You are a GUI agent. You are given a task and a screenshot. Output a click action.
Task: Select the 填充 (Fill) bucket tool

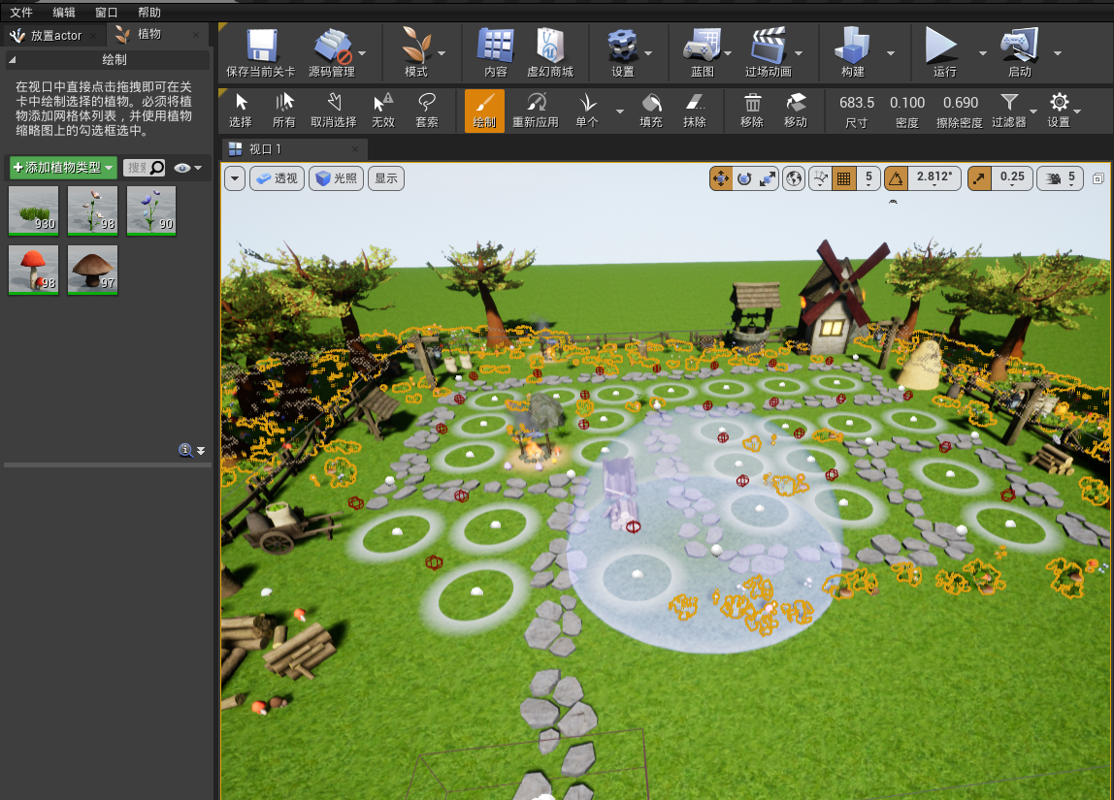pyautogui.click(x=651, y=111)
